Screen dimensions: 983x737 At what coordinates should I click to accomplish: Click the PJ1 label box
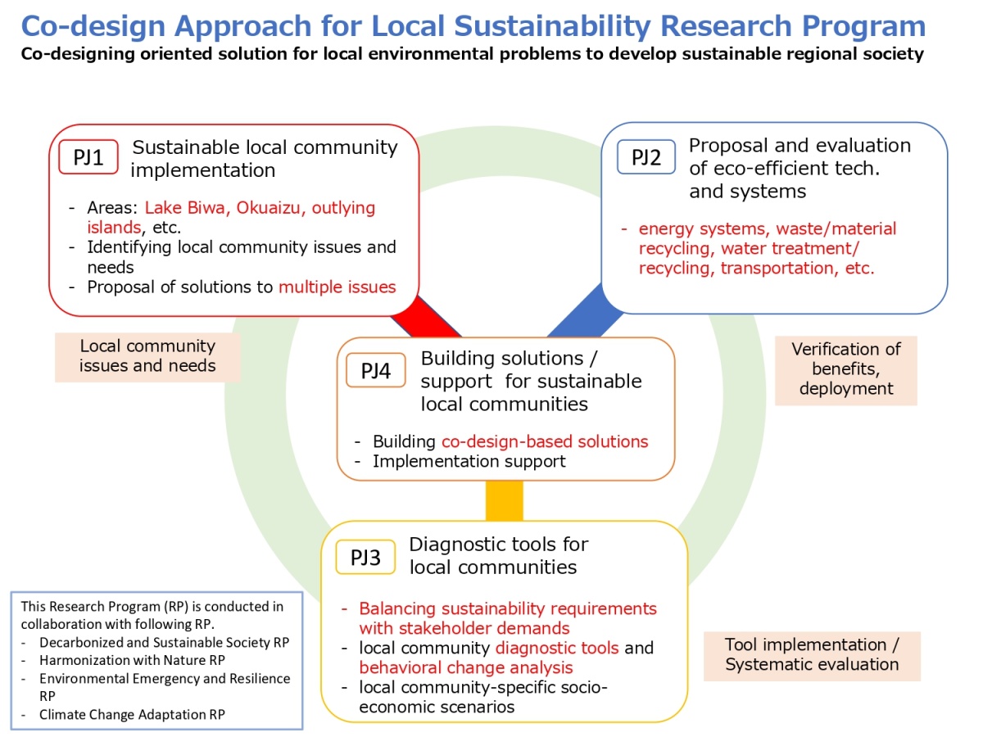coord(89,156)
